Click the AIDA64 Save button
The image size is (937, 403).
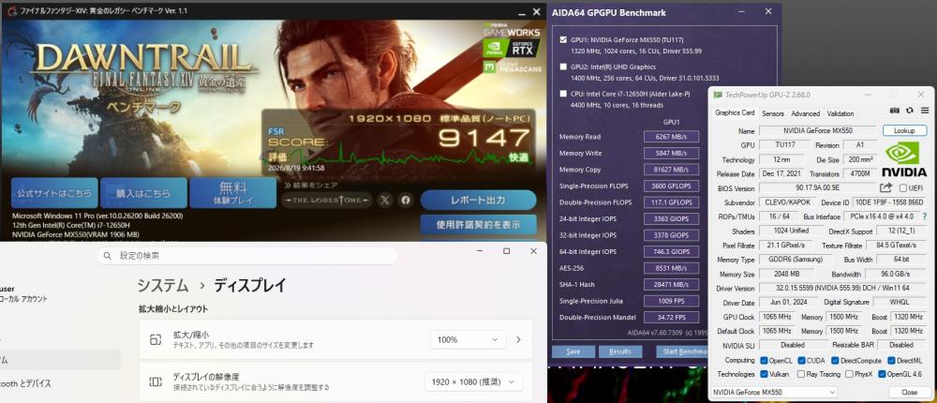573,351
